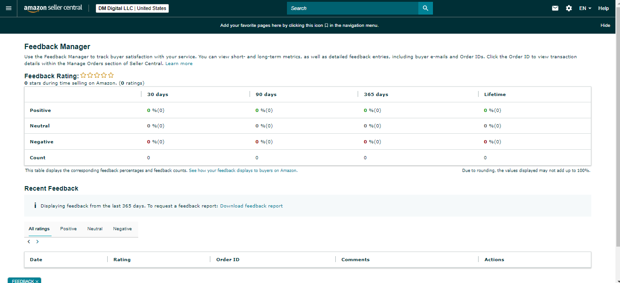The image size is (620, 283).
Task: Switch to the Positive tab
Action: tap(68, 229)
